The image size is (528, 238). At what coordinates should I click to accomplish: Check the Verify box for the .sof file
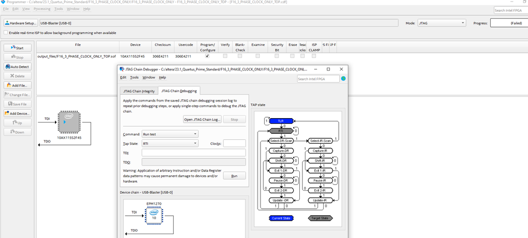click(225, 56)
